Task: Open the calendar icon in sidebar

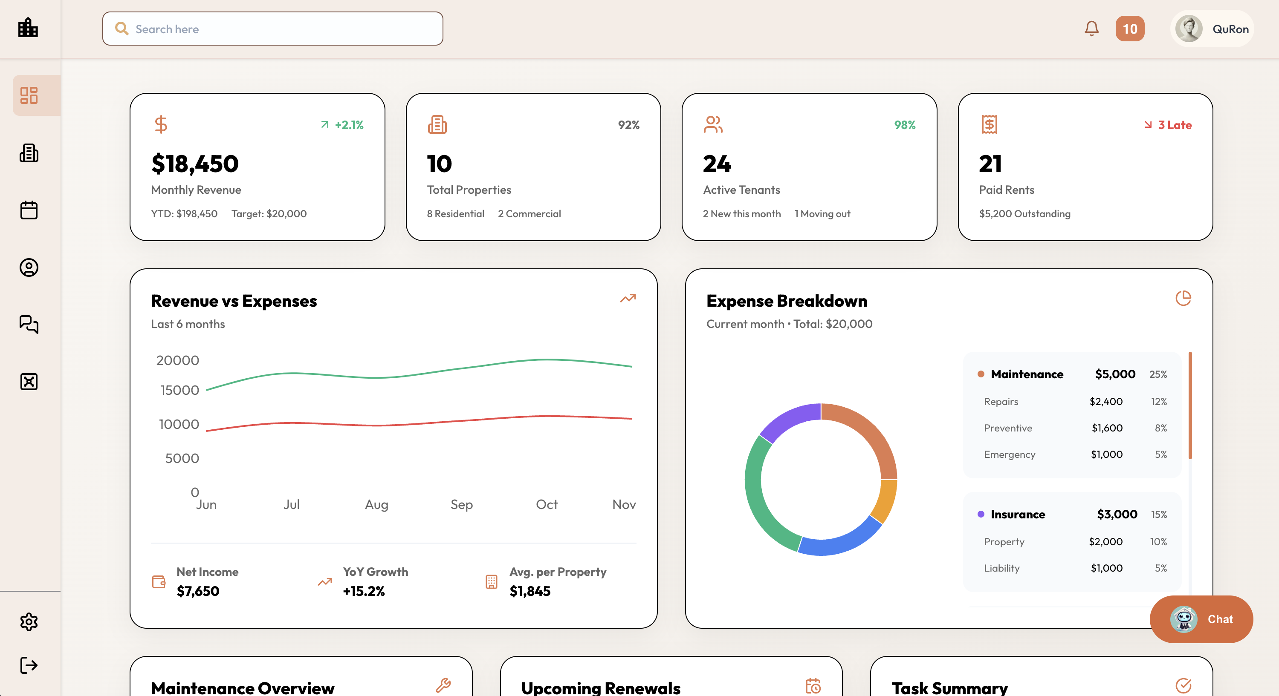Action: 29,210
